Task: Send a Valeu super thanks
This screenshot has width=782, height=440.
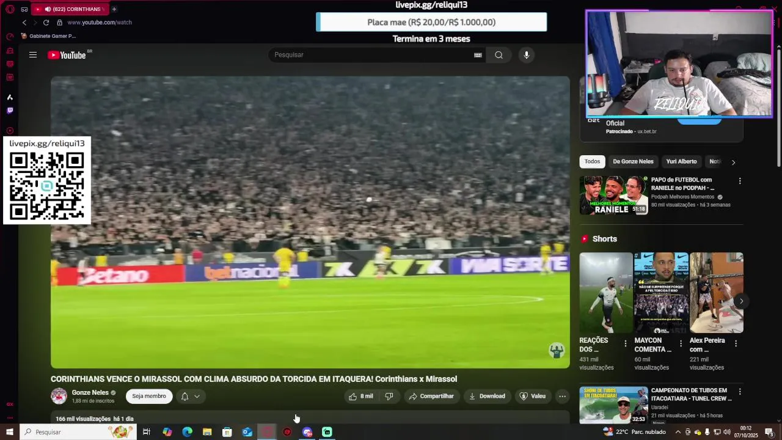Action: tap(532, 396)
